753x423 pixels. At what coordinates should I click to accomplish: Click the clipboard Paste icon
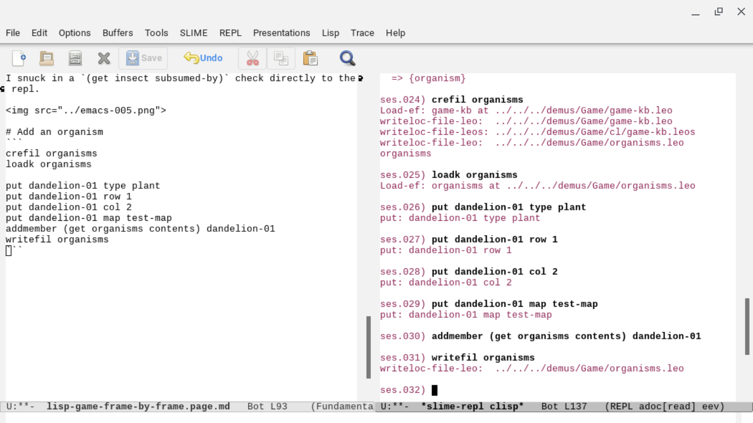point(310,58)
